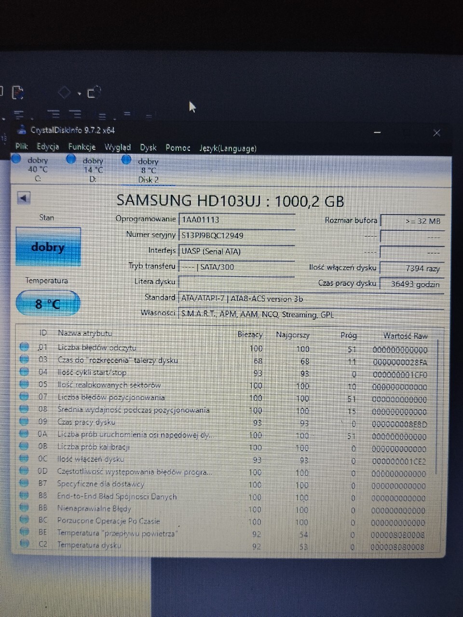Open the Edycja menu

48,147
